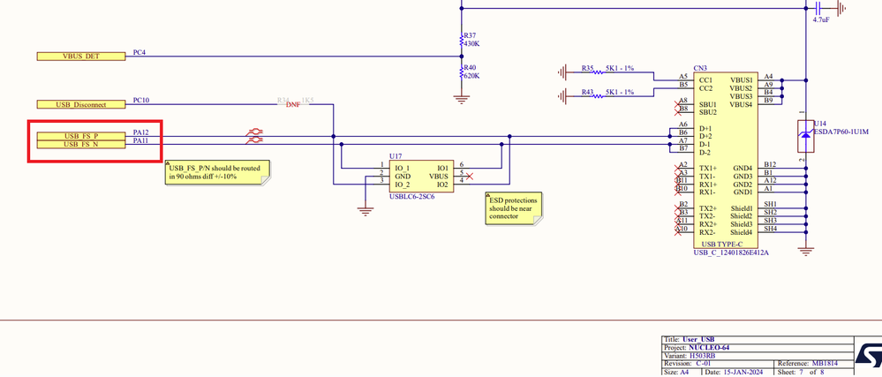This screenshot has width=882, height=377.
Task: Select the GND4 pin on CN3
Action: click(743, 169)
